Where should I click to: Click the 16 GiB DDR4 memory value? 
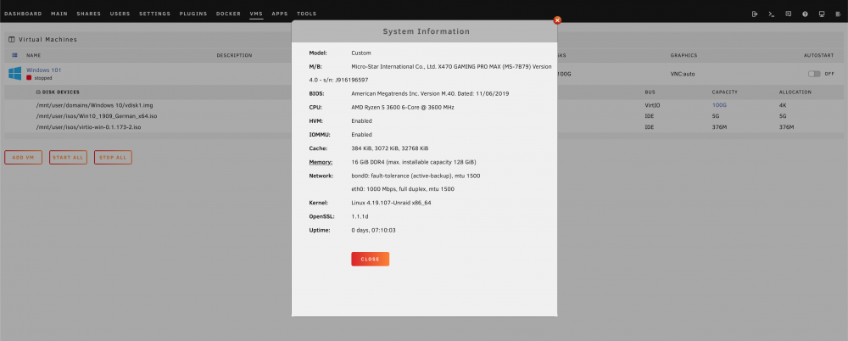click(414, 162)
